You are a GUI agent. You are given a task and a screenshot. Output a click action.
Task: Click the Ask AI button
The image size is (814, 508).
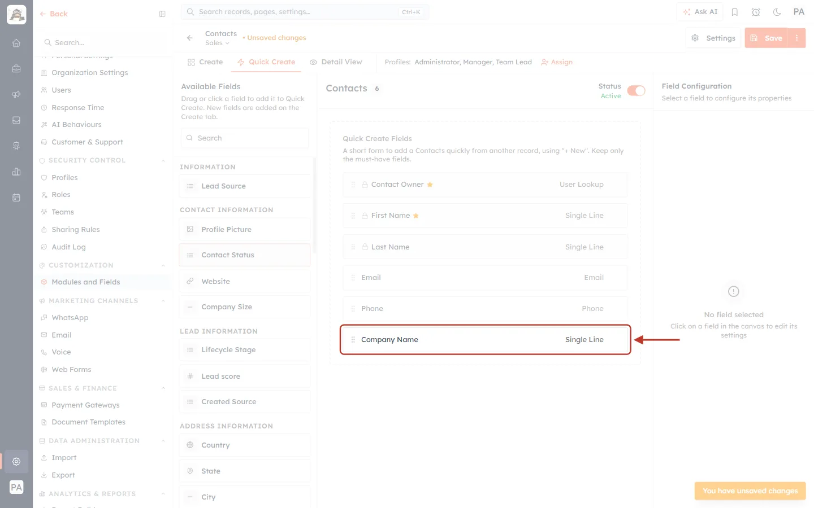[x=700, y=12]
